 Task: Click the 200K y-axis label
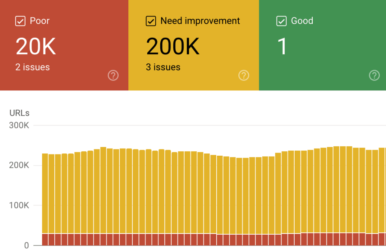pyautogui.click(x=19, y=165)
